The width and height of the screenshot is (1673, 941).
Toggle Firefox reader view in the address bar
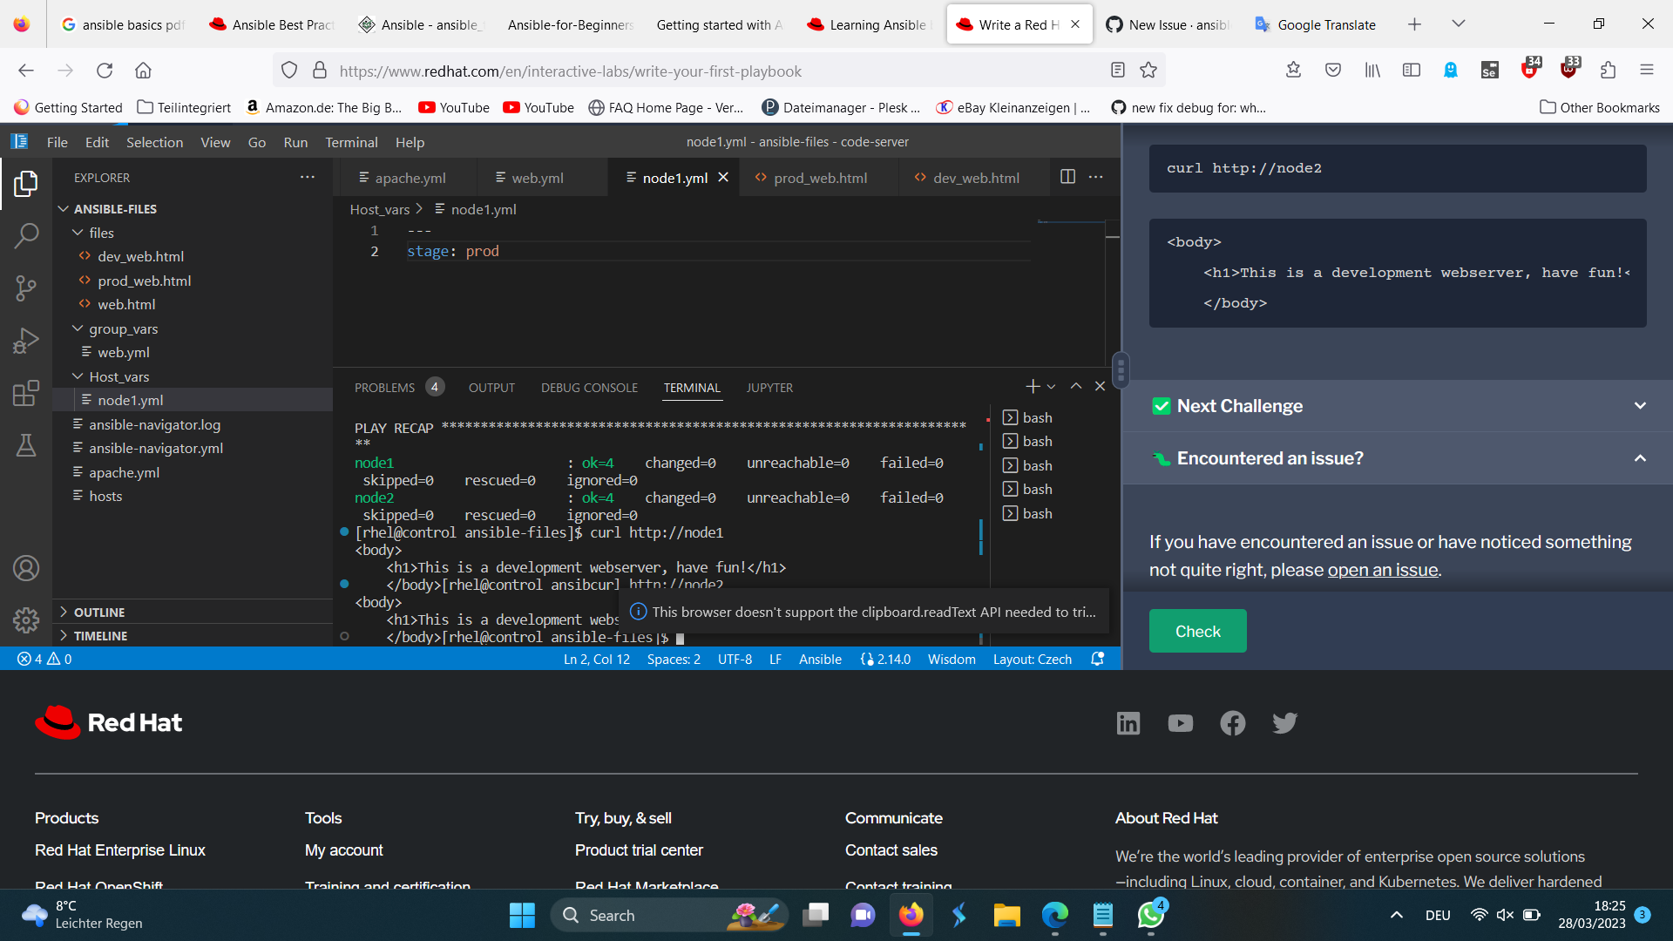tap(1116, 71)
